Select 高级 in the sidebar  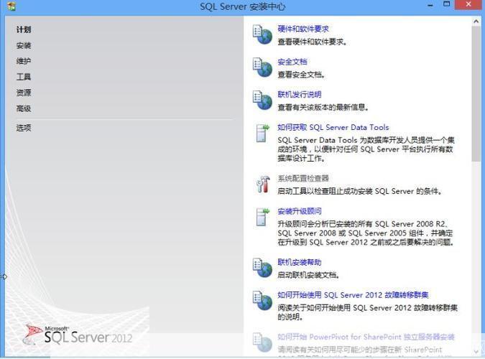[x=24, y=108]
